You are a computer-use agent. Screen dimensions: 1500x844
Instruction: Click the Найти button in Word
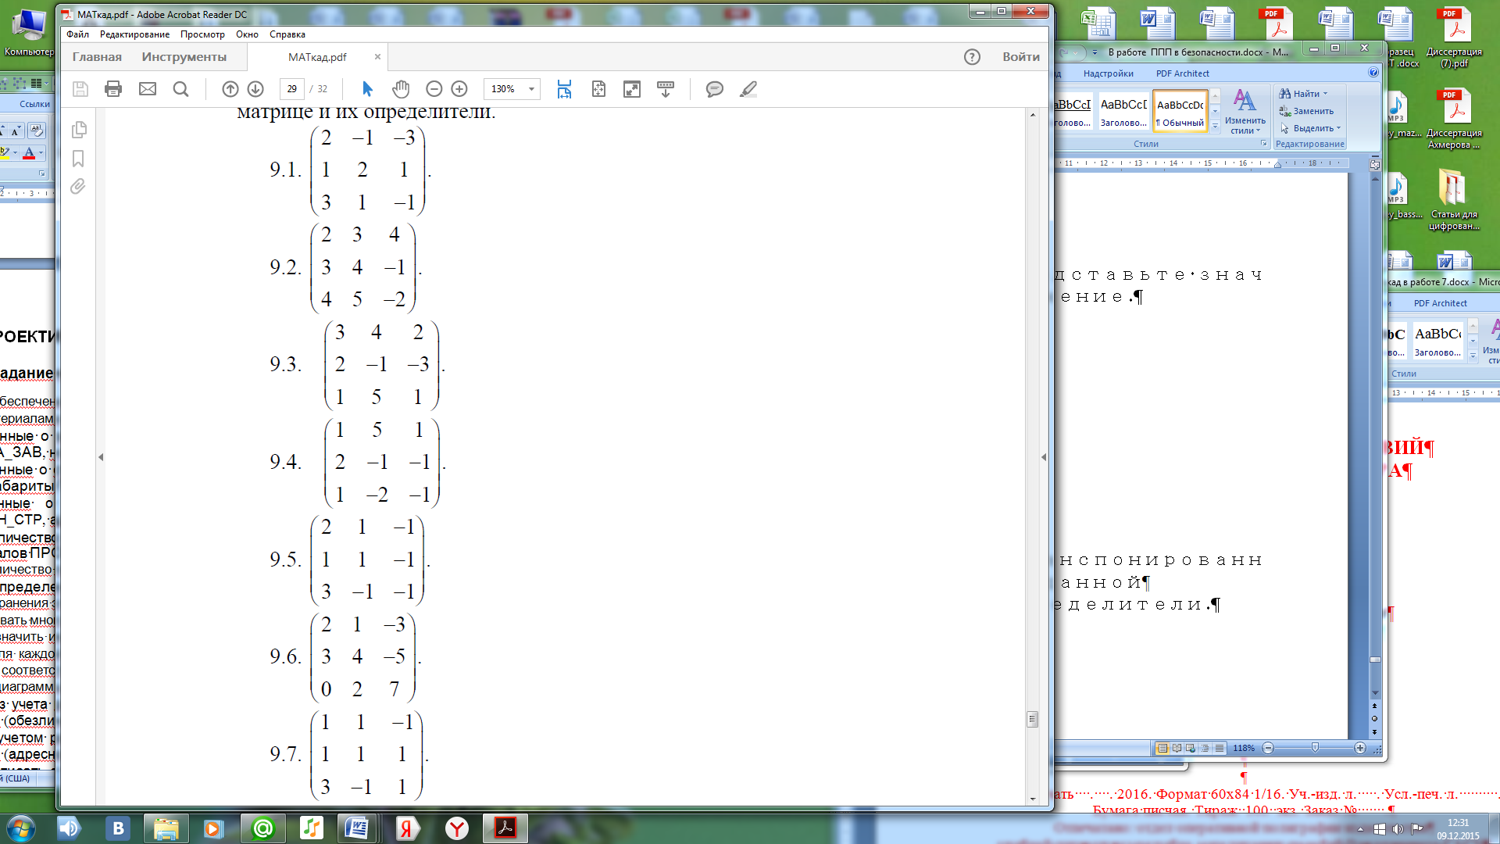pyautogui.click(x=1300, y=94)
